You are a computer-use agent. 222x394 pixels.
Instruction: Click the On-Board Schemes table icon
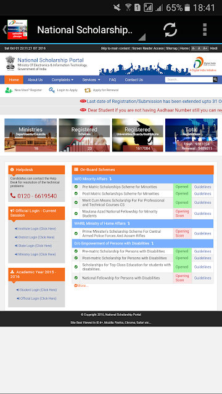click(x=76, y=170)
